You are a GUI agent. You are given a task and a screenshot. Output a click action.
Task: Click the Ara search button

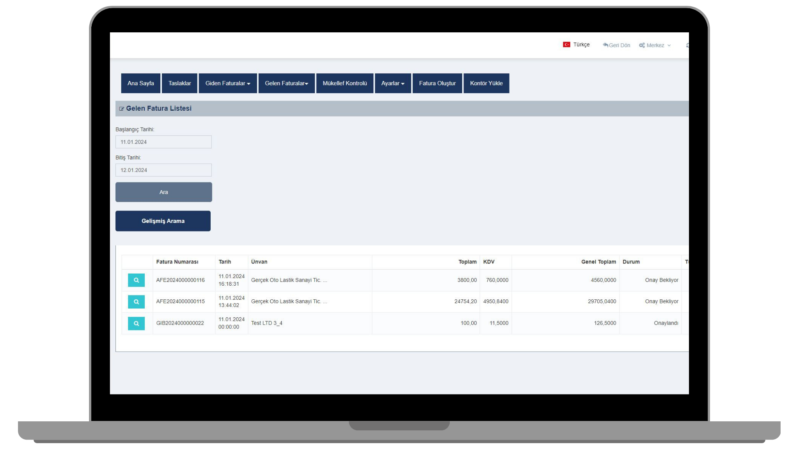point(164,192)
